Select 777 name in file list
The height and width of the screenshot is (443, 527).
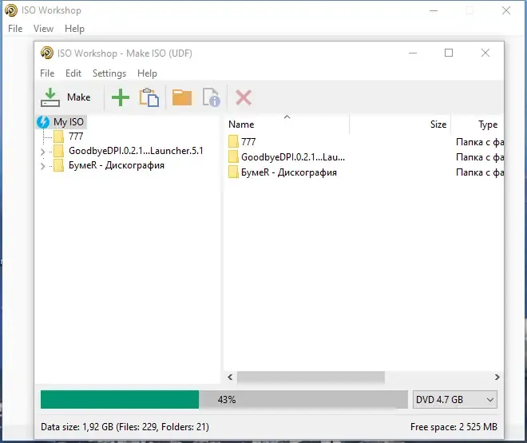coord(248,141)
